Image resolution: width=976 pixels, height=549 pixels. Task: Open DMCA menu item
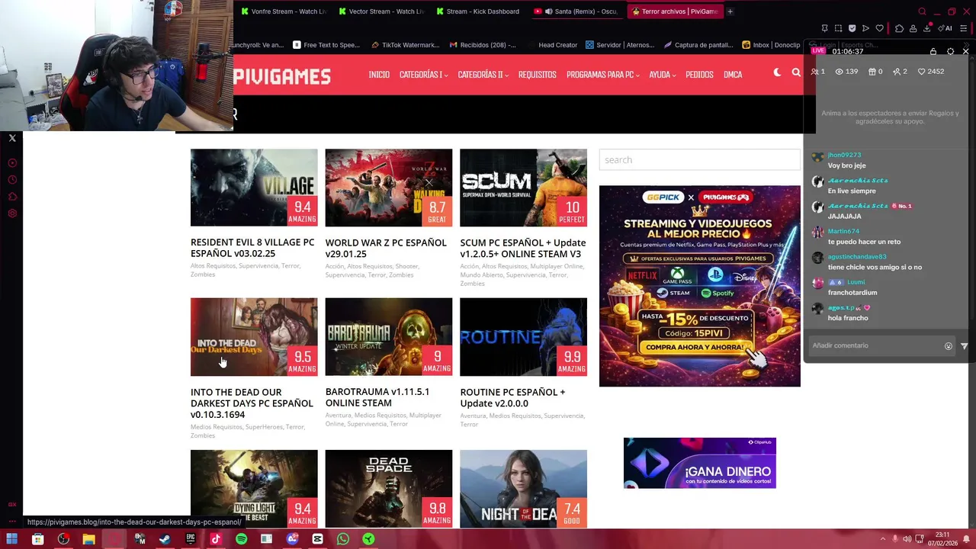pos(733,75)
